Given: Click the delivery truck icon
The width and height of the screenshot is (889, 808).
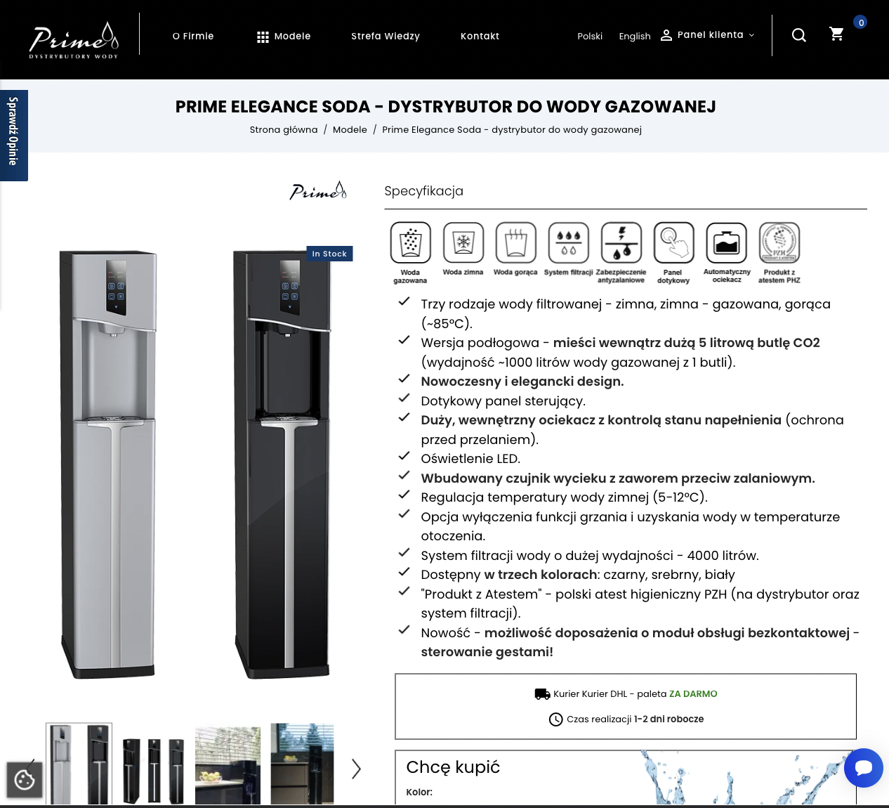Looking at the screenshot, I should [542, 694].
